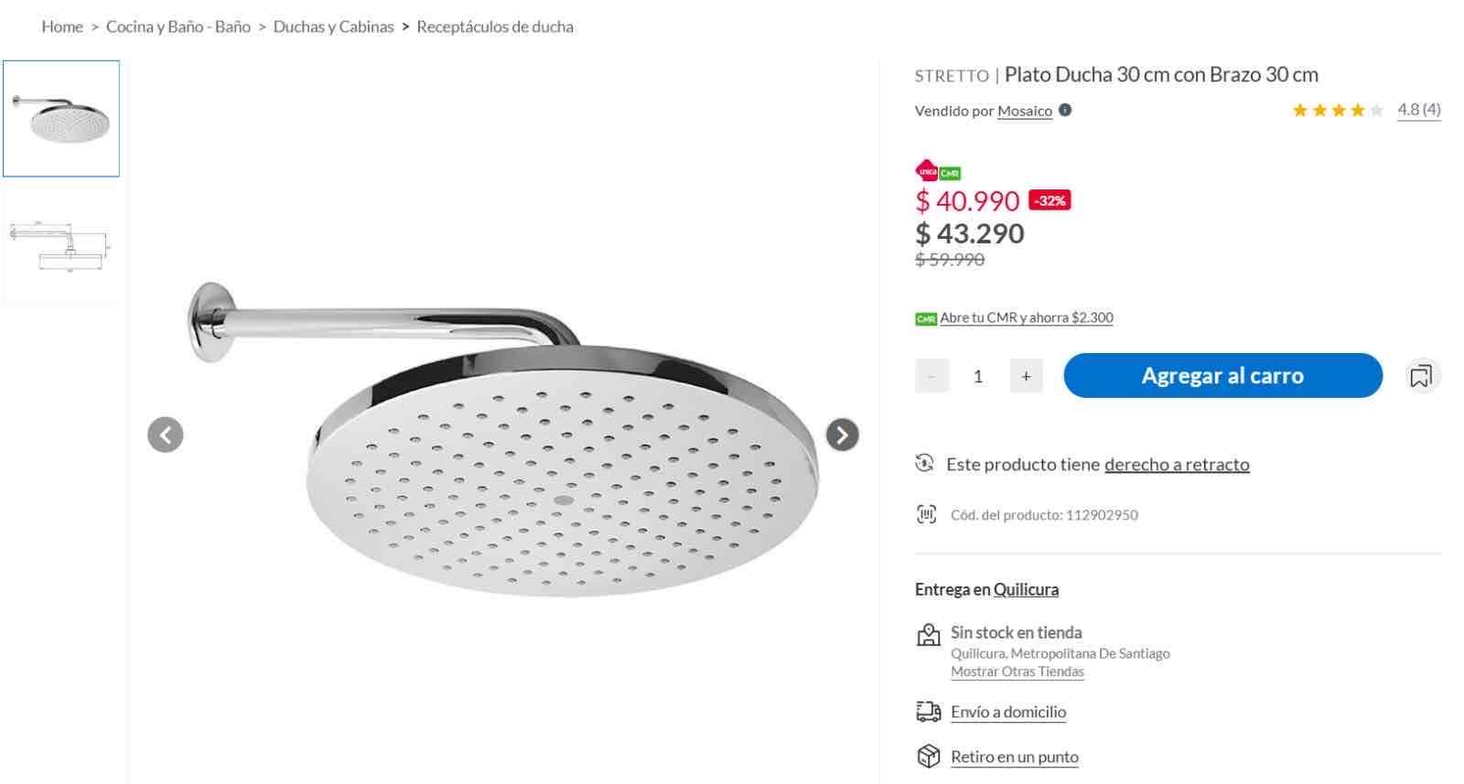
Task: Decrease quantity with the minus button
Action: click(x=931, y=375)
